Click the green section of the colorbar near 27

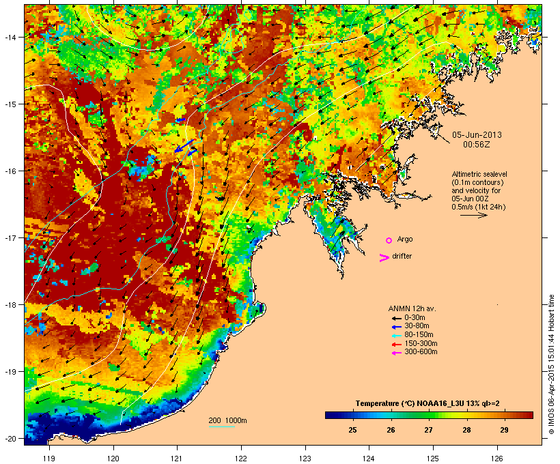(429, 415)
